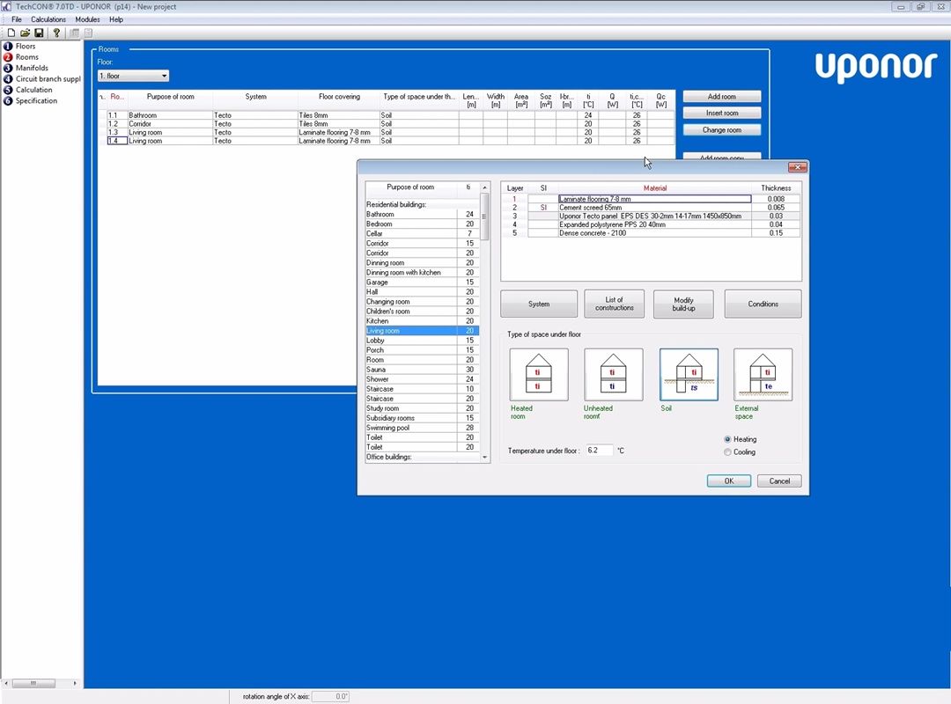This screenshot has height=704, width=951.
Task: Click the Modify build-up button
Action: (683, 304)
